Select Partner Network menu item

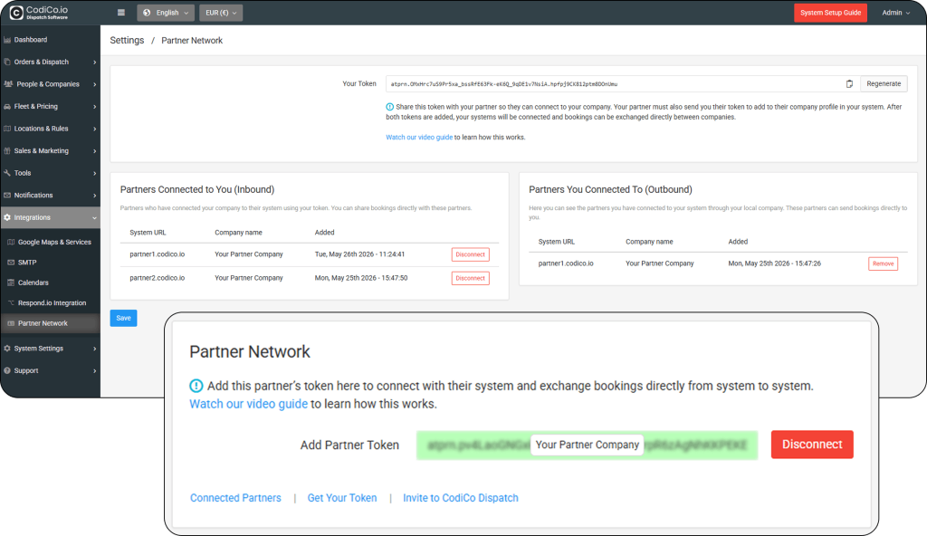click(51, 323)
